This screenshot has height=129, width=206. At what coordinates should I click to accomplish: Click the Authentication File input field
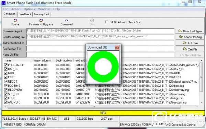[x=101, y=43]
